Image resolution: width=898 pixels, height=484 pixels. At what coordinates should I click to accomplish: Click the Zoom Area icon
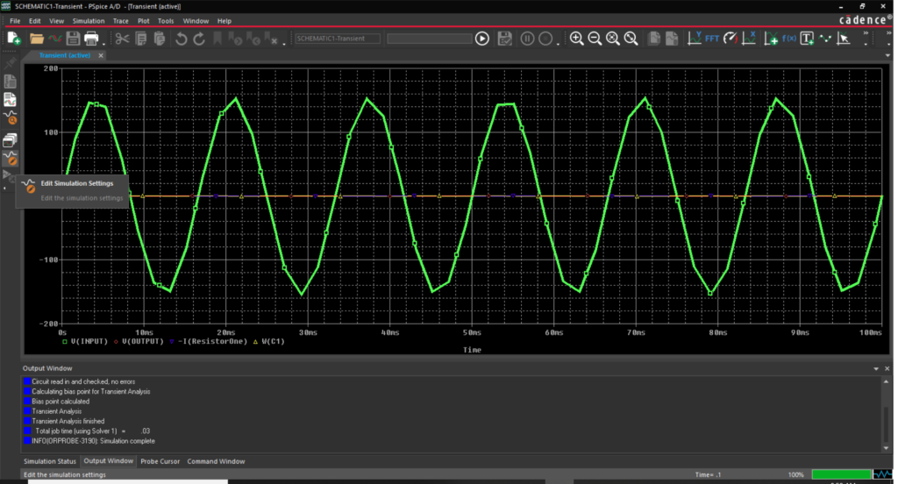point(613,39)
